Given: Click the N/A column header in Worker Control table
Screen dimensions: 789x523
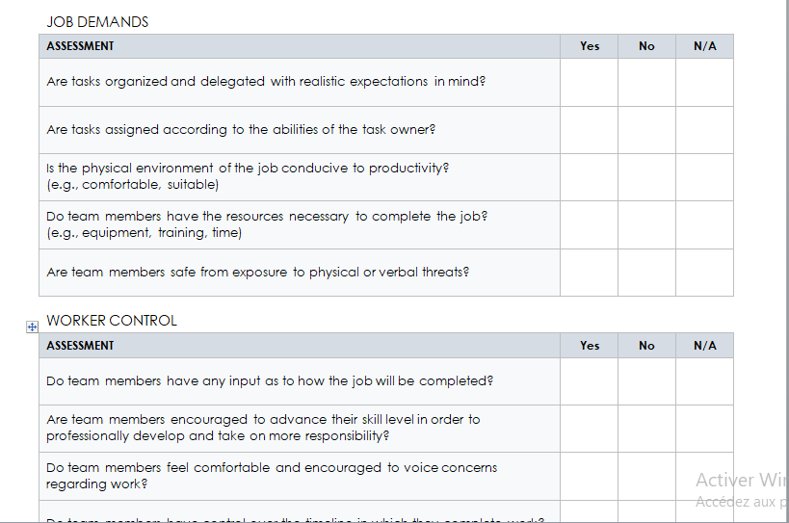Looking at the screenshot, I should [704, 346].
